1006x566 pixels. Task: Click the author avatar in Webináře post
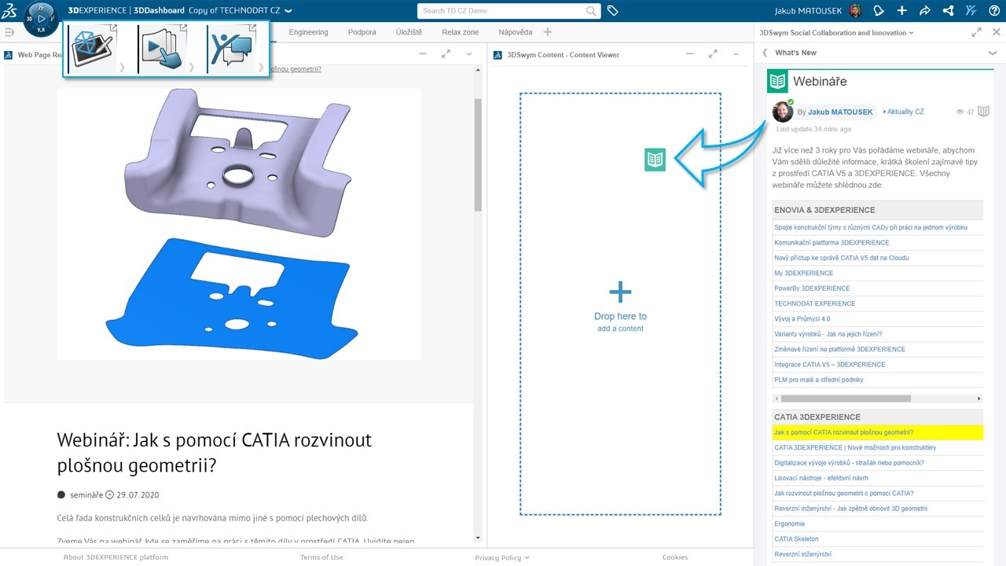(x=783, y=111)
